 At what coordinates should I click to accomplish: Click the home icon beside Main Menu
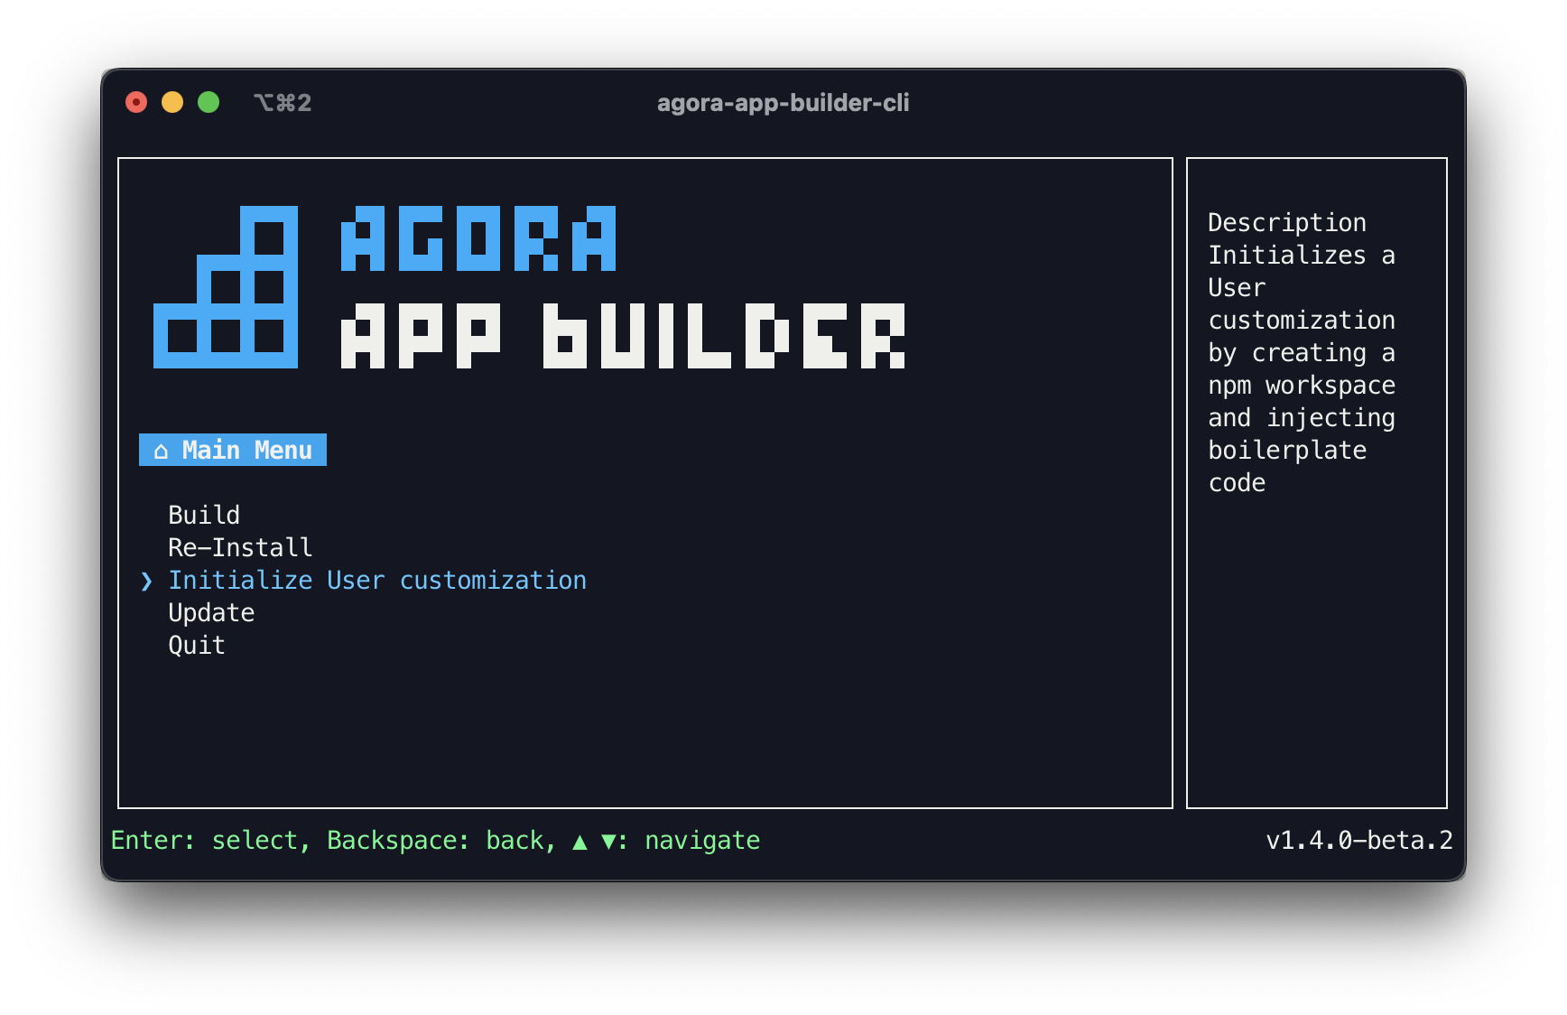tap(161, 451)
